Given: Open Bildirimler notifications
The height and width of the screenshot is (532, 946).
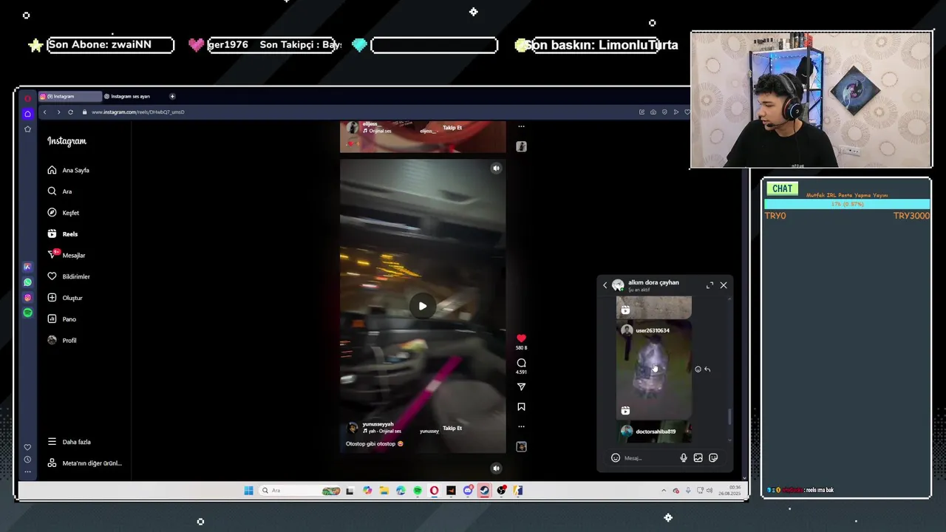Looking at the screenshot, I should point(68,276).
